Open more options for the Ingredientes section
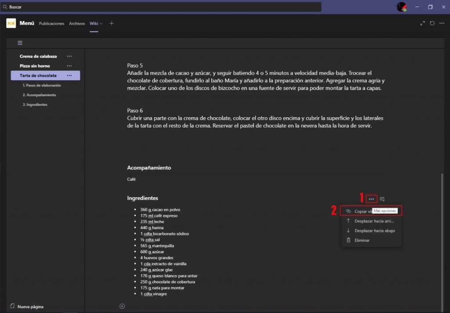Image resolution: width=450 pixels, height=313 pixels. pos(371,199)
